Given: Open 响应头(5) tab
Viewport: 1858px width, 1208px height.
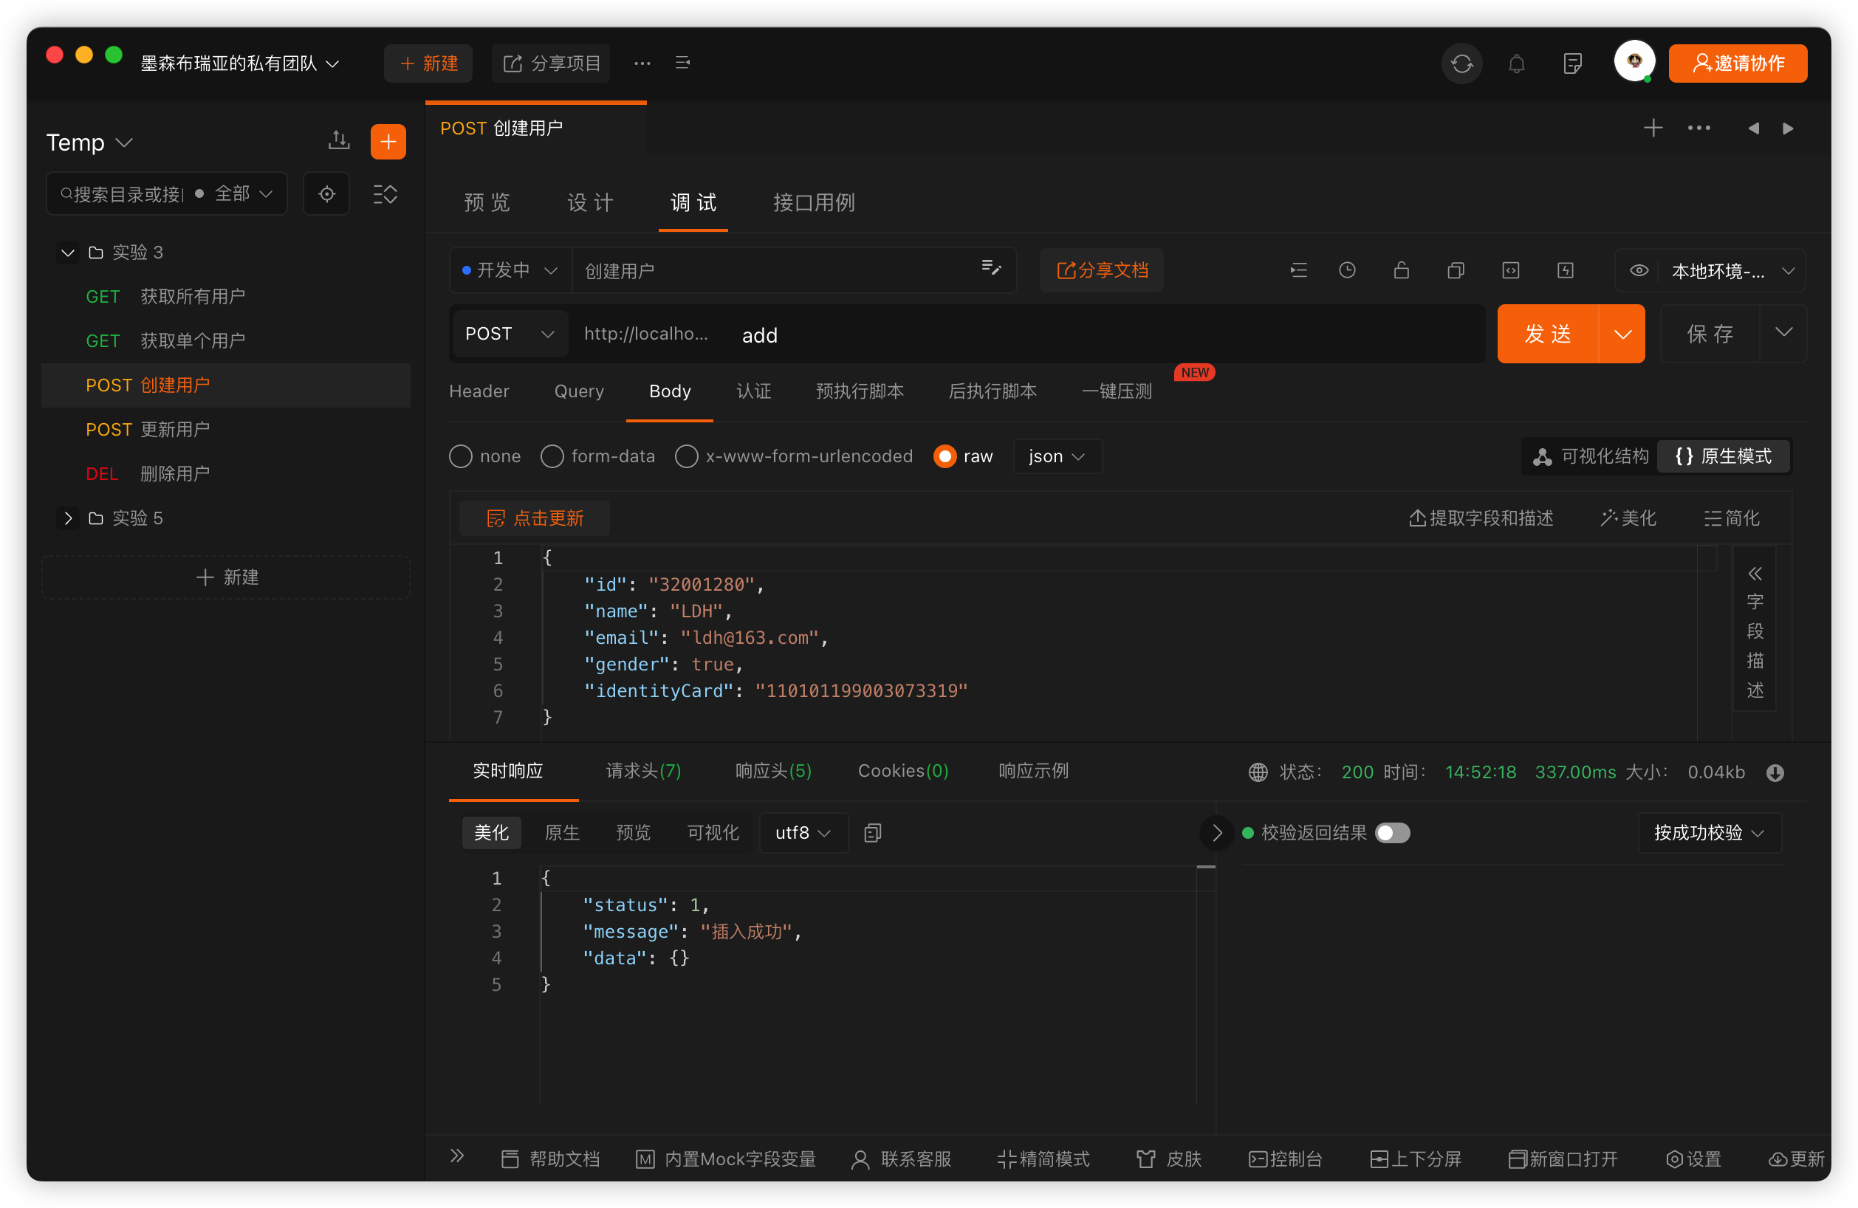Looking at the screenshot, I should tap(773, 771).
